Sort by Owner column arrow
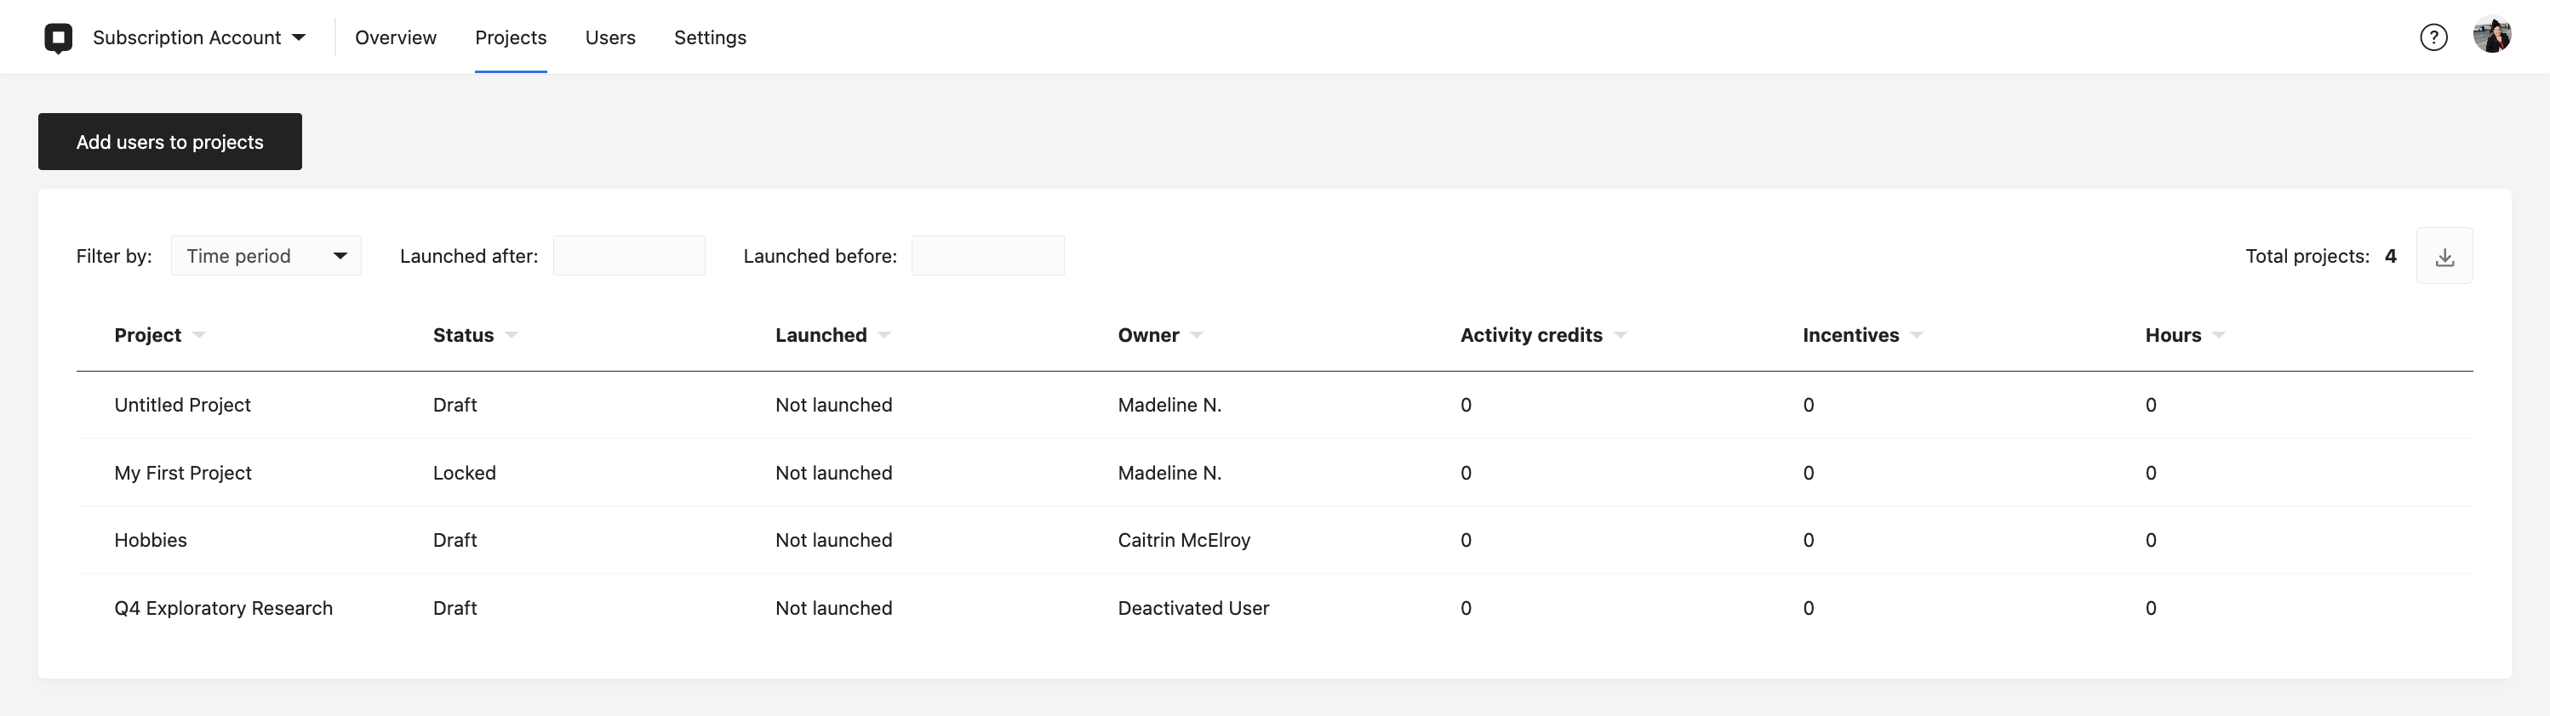 point(1197,335)
